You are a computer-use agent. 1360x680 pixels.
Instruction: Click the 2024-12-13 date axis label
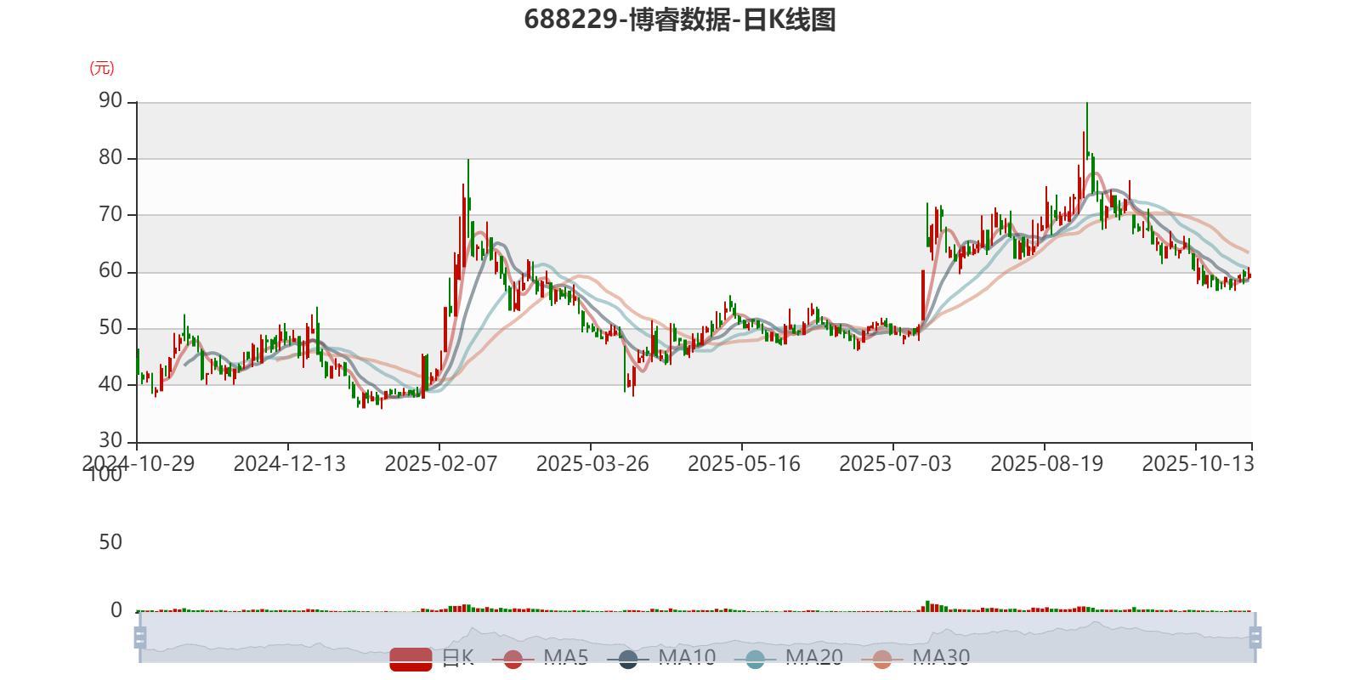pos(290,464)
